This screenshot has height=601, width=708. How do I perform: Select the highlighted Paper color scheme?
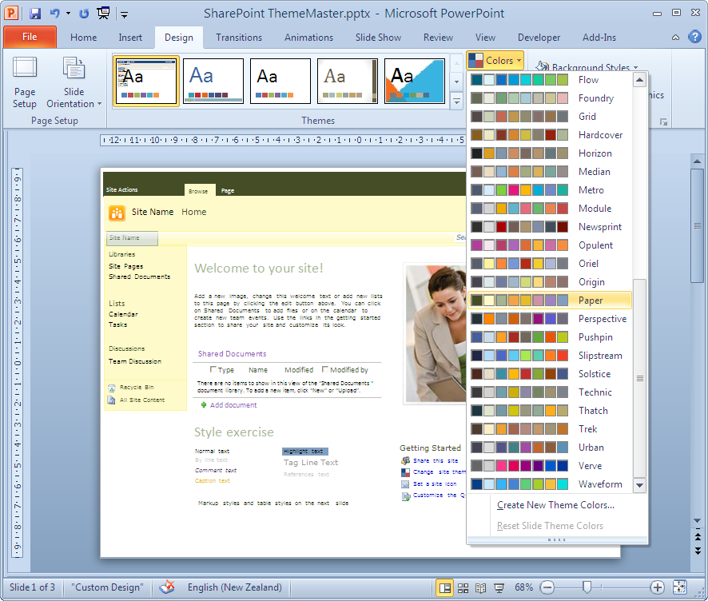pyautogui.click(x=550, y=300)
